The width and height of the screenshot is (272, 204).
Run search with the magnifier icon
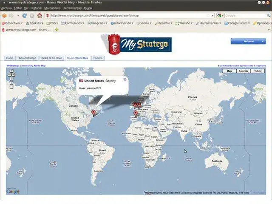point(268,16)
